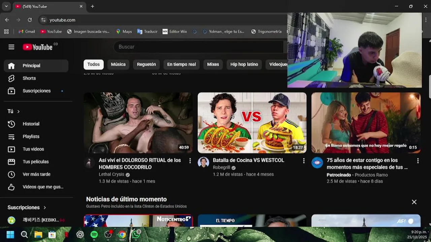Select the En tiempo real filter chip
The image size is (431, 242).
(181, 64)
